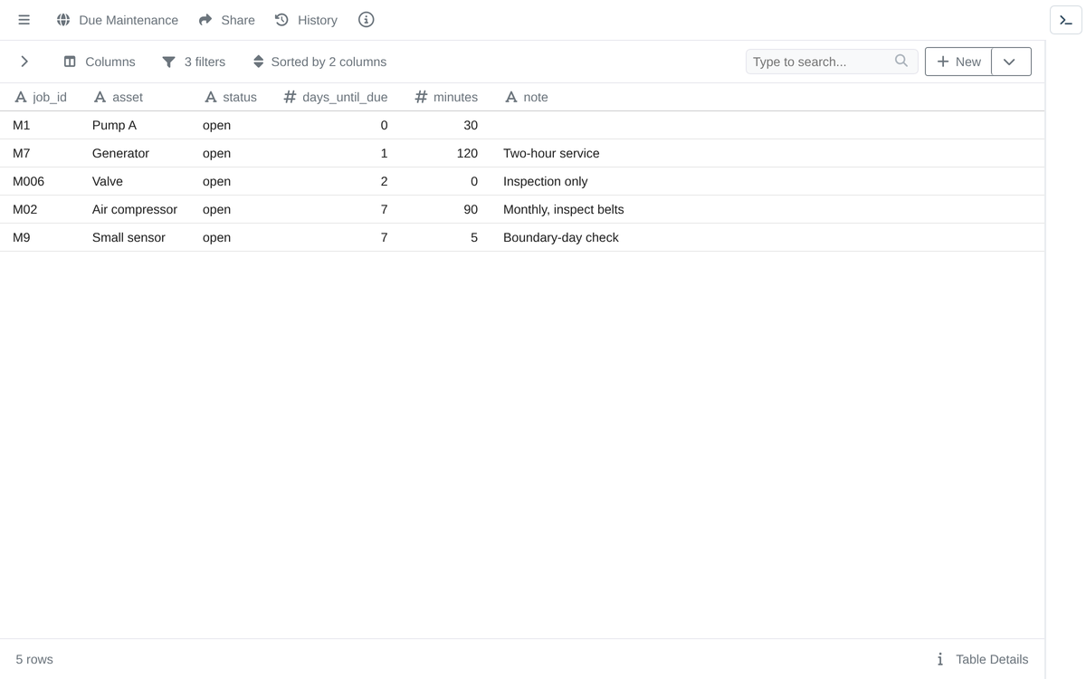Click the Share button label

click(x=238, y=20)
